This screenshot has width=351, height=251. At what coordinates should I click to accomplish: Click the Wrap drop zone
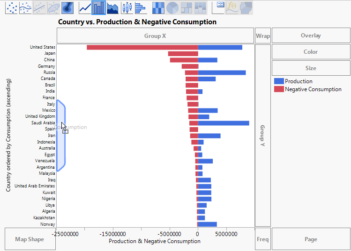[x=262, y=36]
